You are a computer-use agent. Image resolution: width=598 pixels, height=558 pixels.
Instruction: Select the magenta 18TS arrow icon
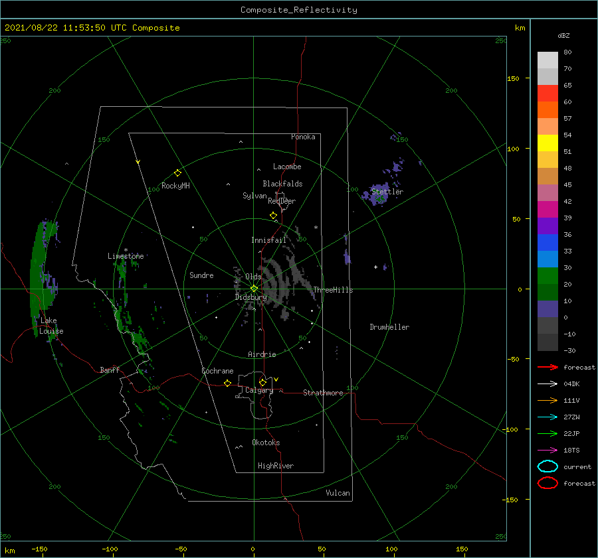click(548, 451)
